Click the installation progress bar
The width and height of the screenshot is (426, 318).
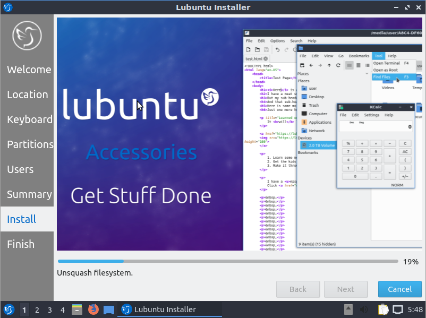pos(227,261)
